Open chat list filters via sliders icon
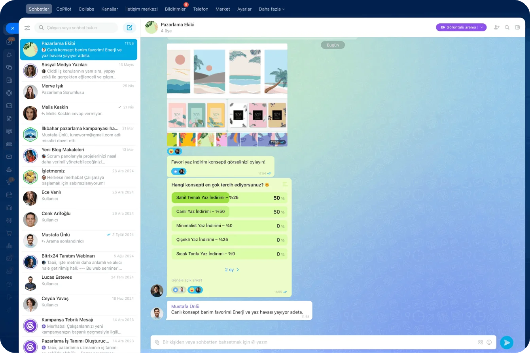 click(x=27, y=28)
